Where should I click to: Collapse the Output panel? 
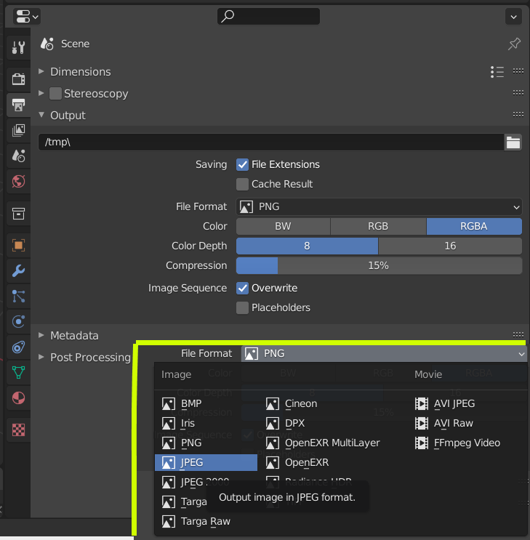coord(67,116)
